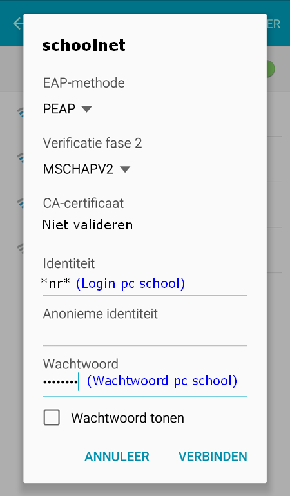Image resolution: width=290 pixels, height=496 pixels.
Task: Click the first blue Wi-Fi signal icon
Action: (20, 112)
